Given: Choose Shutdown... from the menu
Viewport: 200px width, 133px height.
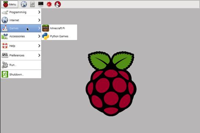Looking at the screenshot, I should [x=21, y=74].
